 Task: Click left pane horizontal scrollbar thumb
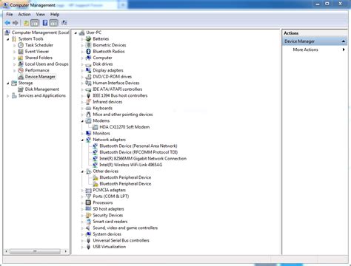pos(35,251)
